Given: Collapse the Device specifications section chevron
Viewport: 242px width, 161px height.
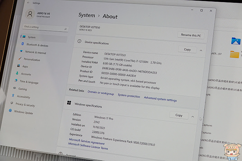Looking at the screenshot, I should point(201,50).
